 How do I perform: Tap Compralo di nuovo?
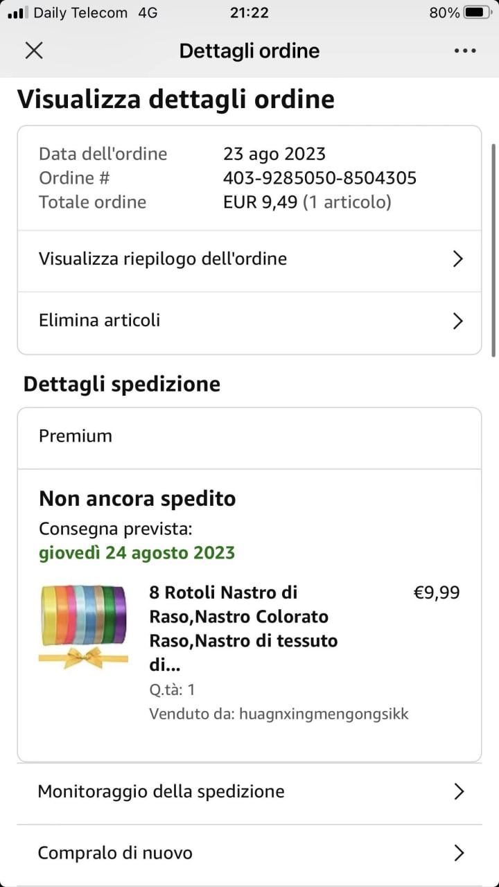pos(115,853)
